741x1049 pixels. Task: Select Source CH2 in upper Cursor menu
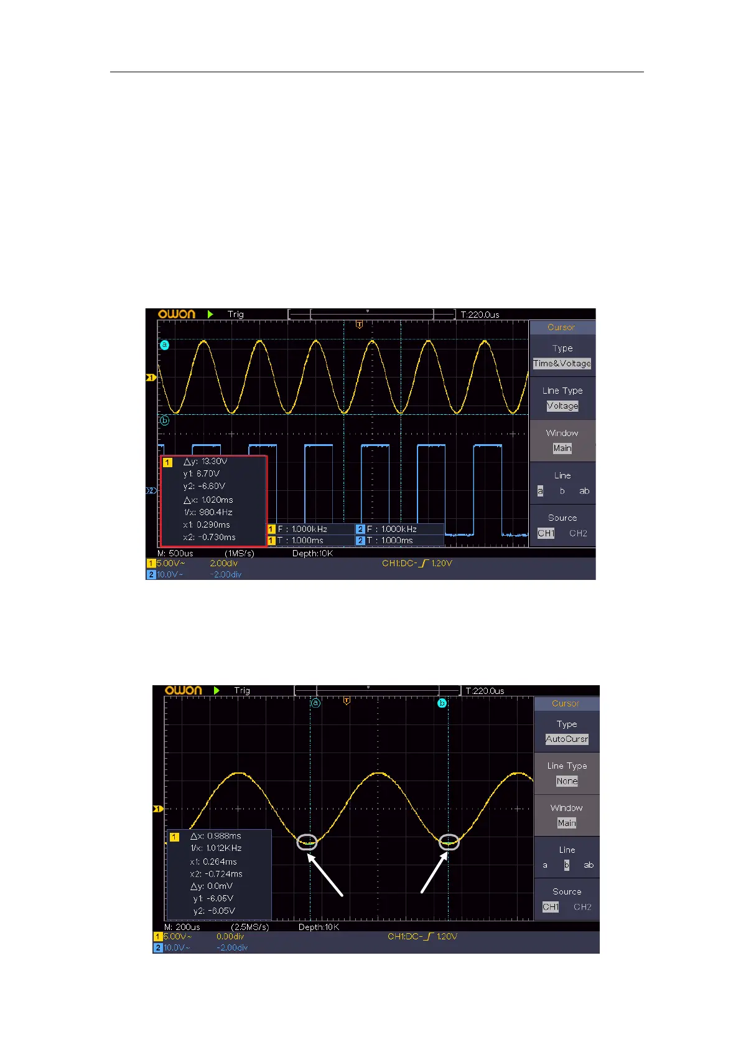pyautogui.click(x=578, y=533)
